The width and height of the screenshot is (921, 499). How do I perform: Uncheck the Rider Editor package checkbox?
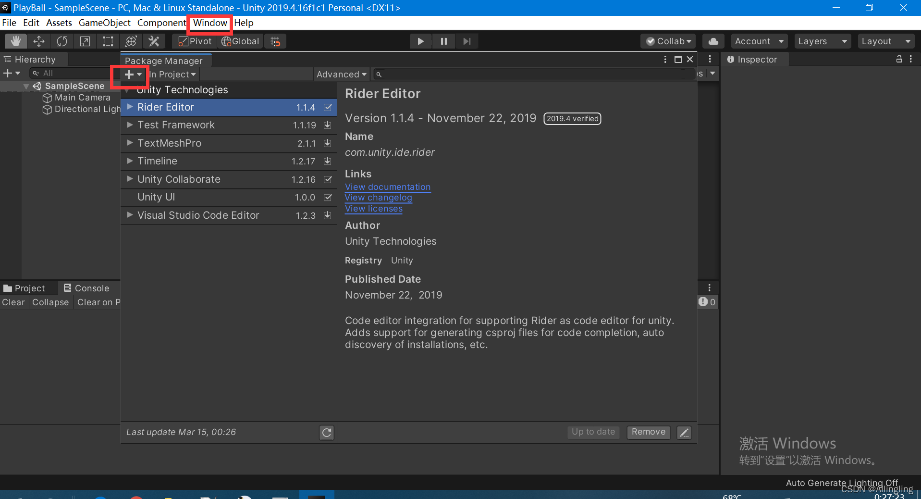pos(327,107)
